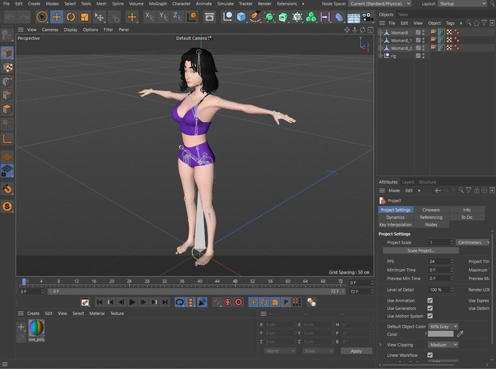The image size is (496, 369).
Task: Open the Layout Startup dropdown
Action: [462, 4]
